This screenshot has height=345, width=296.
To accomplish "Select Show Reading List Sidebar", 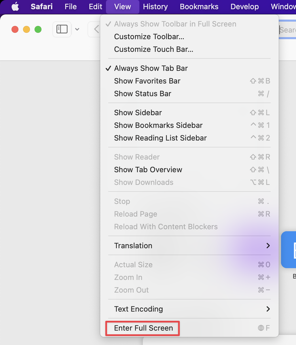I will (189, 138).
